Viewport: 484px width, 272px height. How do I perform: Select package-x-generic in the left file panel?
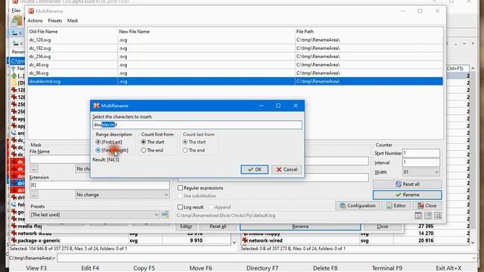coord(120,240)
